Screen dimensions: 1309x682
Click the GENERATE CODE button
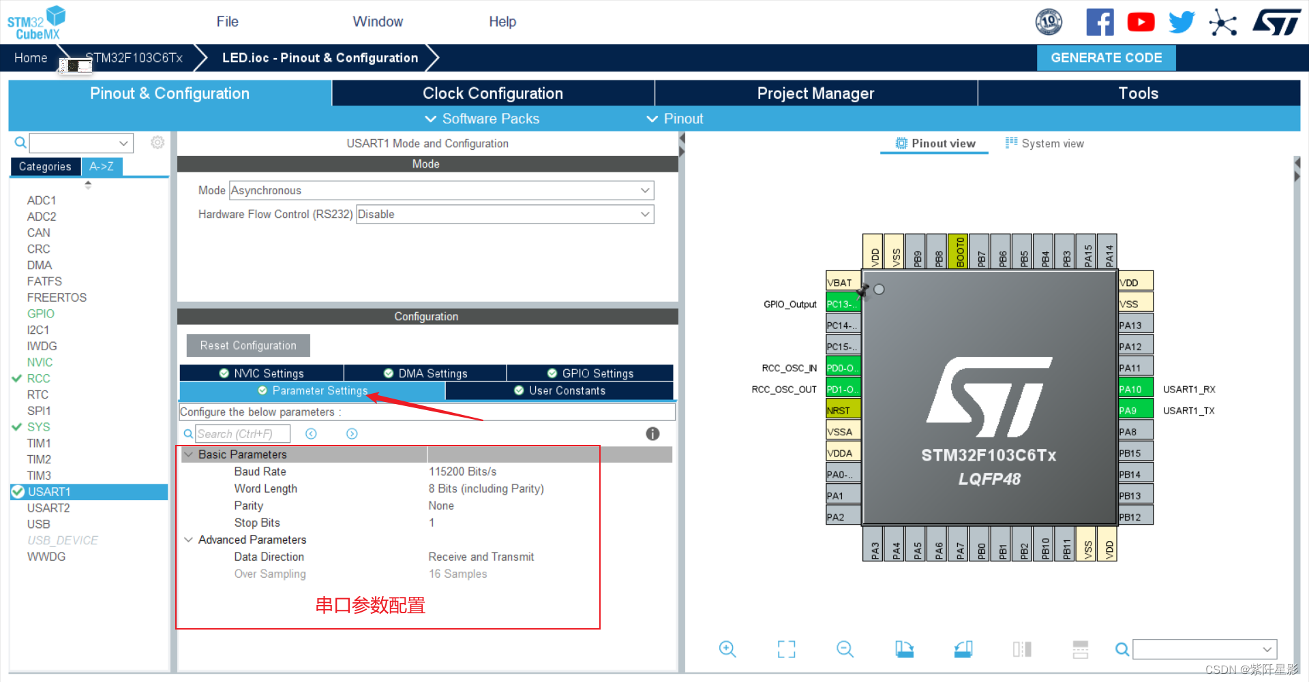click(x=1106, y=58)
